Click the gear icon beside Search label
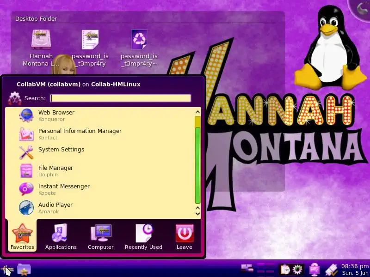This screenshot has width=370, height=277. click(x=15, y=98)
